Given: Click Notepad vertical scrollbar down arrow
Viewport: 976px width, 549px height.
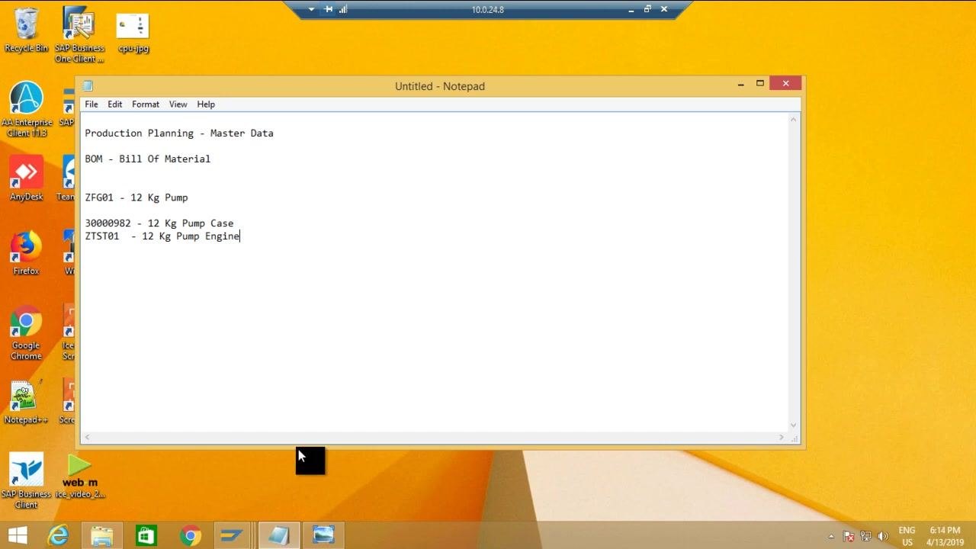Looking at the screenshot, I should click(794, 425).
